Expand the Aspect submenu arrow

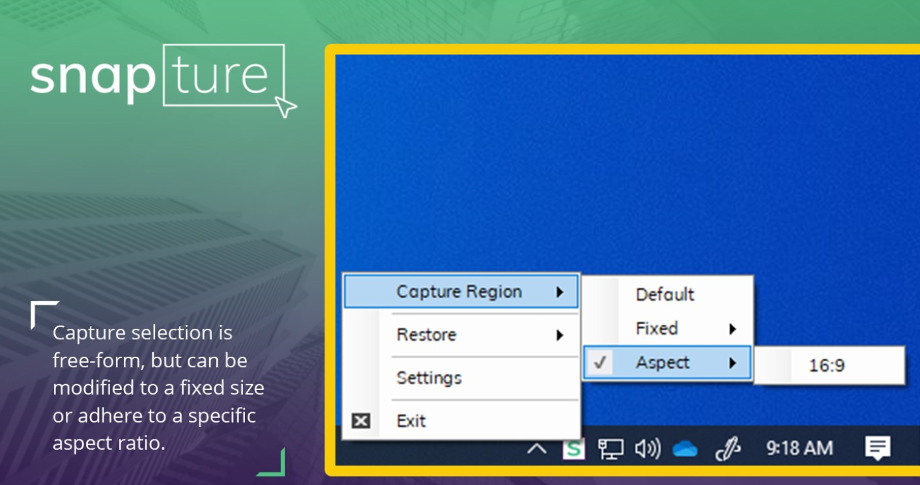point(733,363)
